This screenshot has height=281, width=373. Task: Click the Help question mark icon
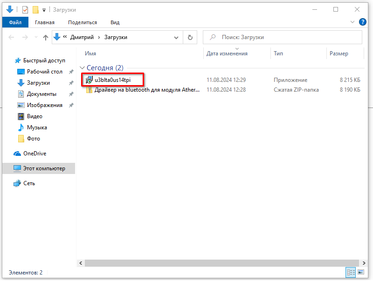pyautogui.click(x=362, y=22)
